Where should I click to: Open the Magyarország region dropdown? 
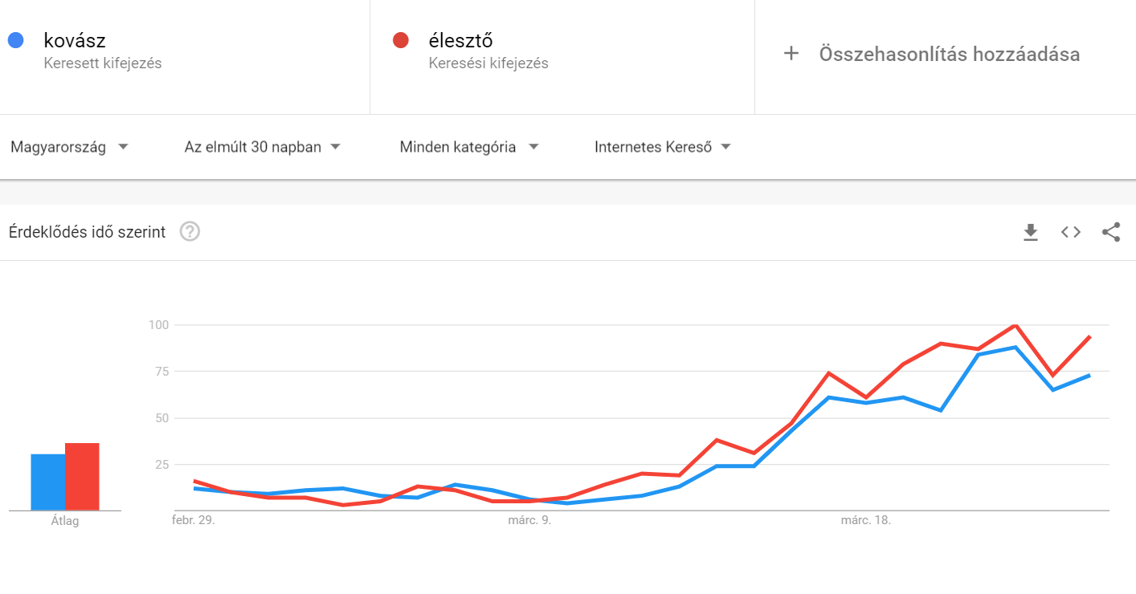click(69, 147)
